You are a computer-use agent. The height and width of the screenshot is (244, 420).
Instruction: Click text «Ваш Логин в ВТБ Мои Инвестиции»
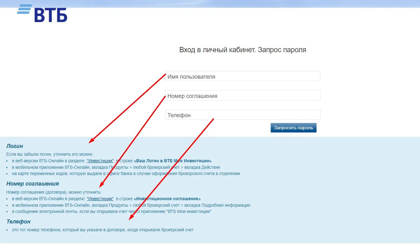173,161
